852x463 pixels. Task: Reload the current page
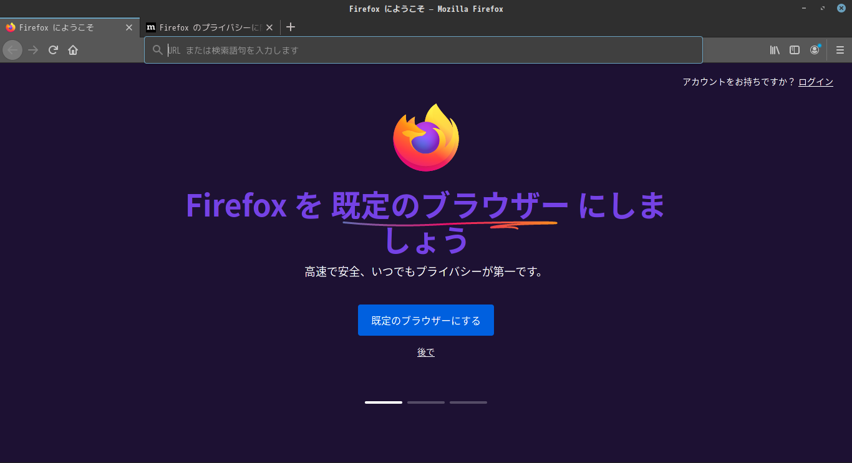pyautogui.click(x=53, y=50)
